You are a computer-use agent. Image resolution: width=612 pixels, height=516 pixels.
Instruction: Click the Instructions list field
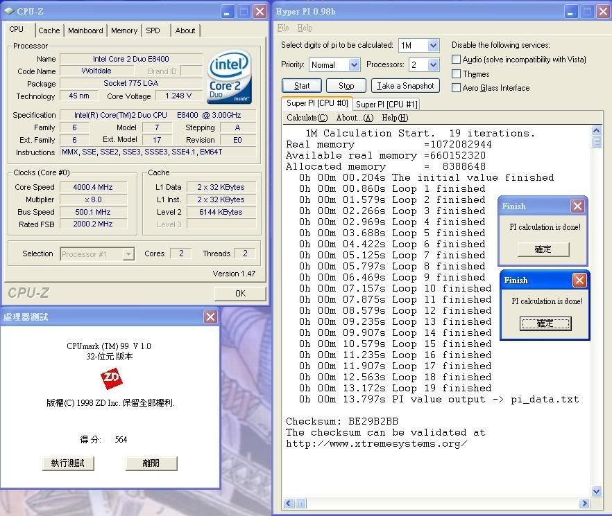pyautogui.click(x=158, y=152)
